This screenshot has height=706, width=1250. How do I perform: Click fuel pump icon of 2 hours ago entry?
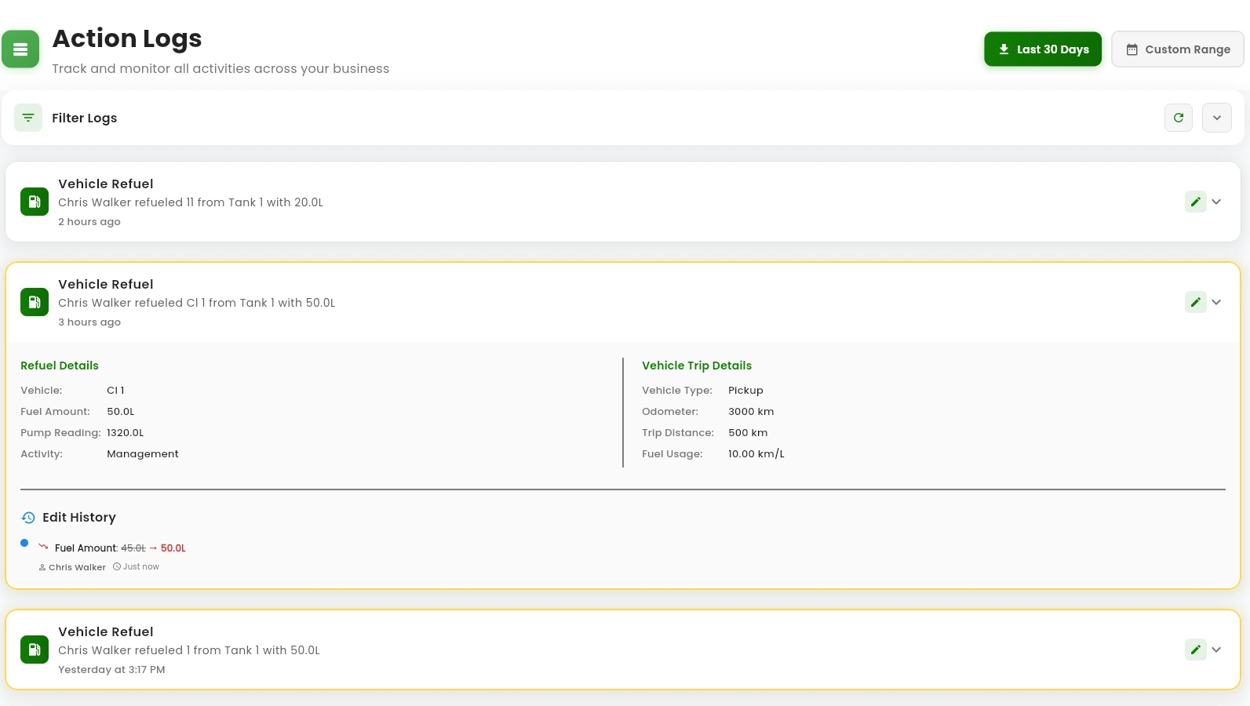[x=35, y=202]
